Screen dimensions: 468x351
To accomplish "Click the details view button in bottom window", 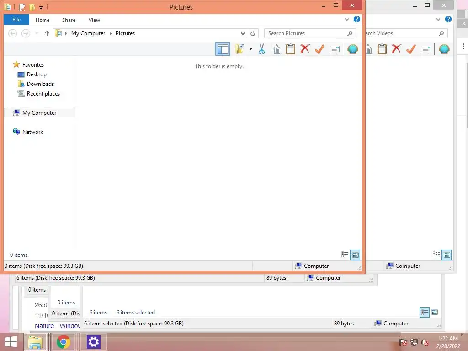I will [425, 312].
